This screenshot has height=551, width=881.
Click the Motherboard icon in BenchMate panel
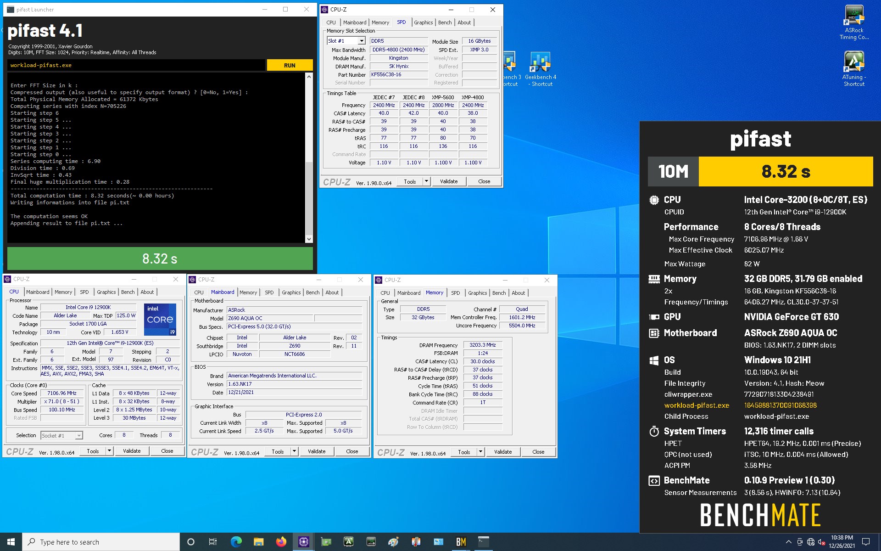coord(654,333)
